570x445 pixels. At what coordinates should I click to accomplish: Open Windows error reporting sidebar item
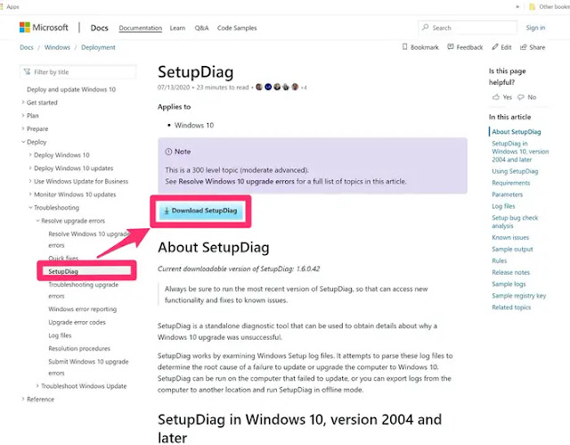click(83, 309)
